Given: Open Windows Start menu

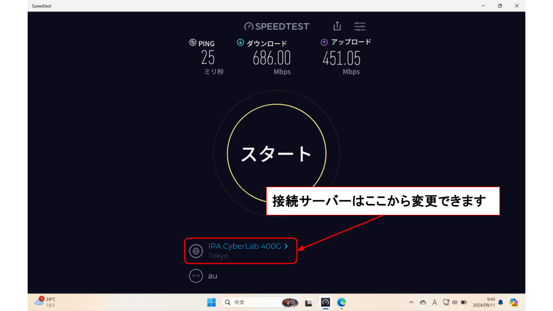Looking at the screenshot, I should 211,302.
